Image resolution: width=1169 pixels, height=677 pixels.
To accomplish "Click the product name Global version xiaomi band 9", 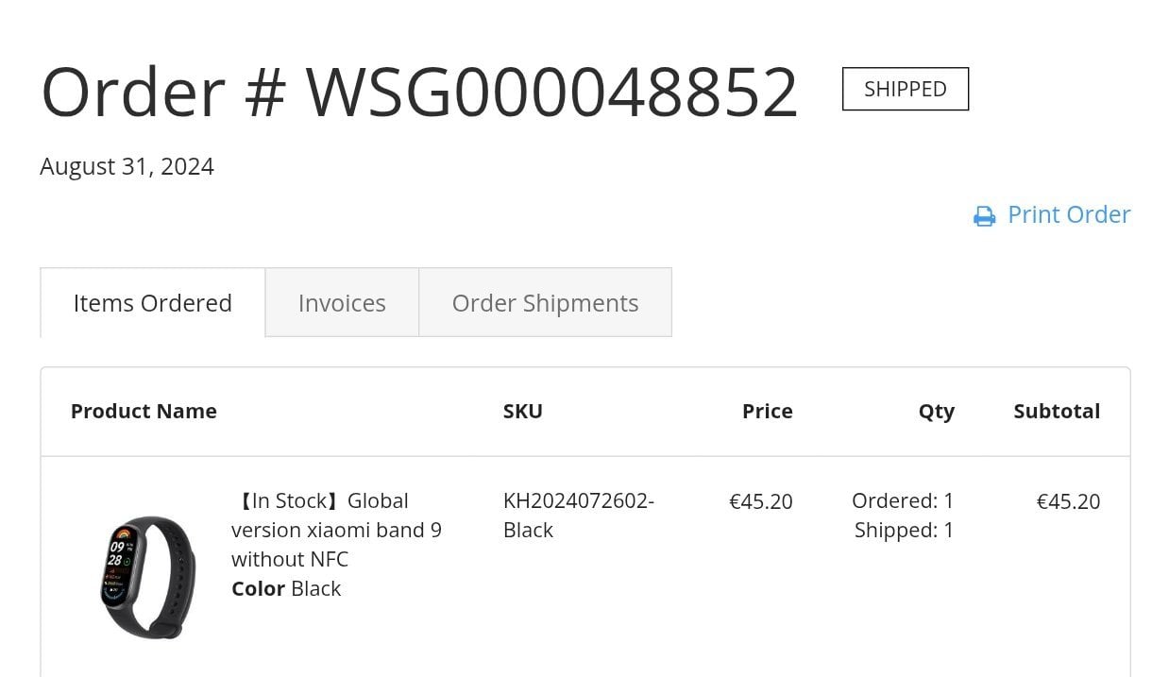I will point(336,530).
